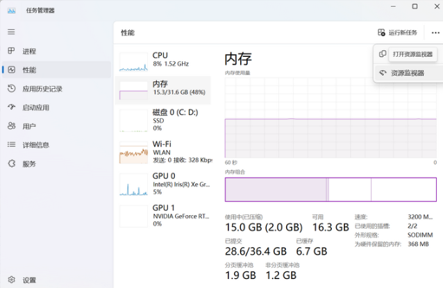Open the 应用历史记录 icon in sidebar
443x288 pixels.
[x=11, y=89]
